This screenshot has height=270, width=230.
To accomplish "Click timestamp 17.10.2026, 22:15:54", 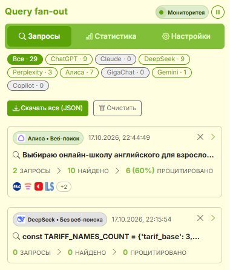I will point(142,219).
